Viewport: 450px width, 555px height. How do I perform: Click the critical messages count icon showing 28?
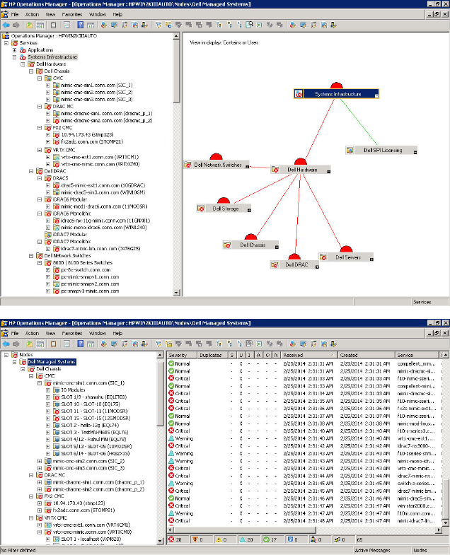171,539
